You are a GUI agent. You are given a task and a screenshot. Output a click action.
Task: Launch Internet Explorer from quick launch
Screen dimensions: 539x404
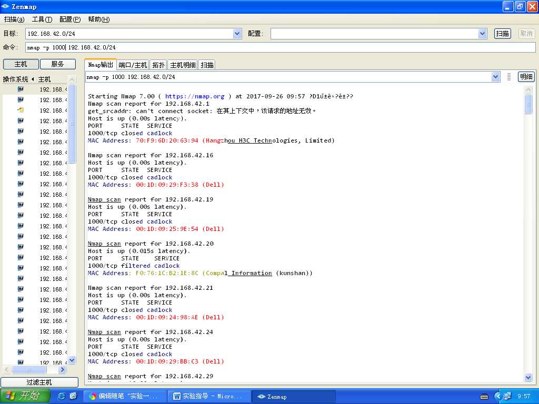pos(61,396)
